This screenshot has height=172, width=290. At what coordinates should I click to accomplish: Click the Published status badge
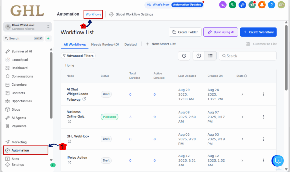tap(109, 117)
